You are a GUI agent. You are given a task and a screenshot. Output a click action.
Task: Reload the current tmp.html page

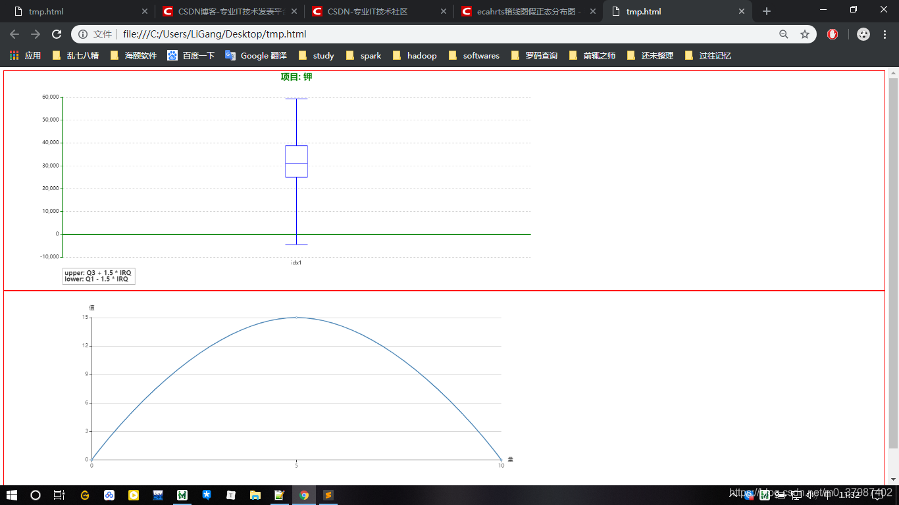click(57, 34)
